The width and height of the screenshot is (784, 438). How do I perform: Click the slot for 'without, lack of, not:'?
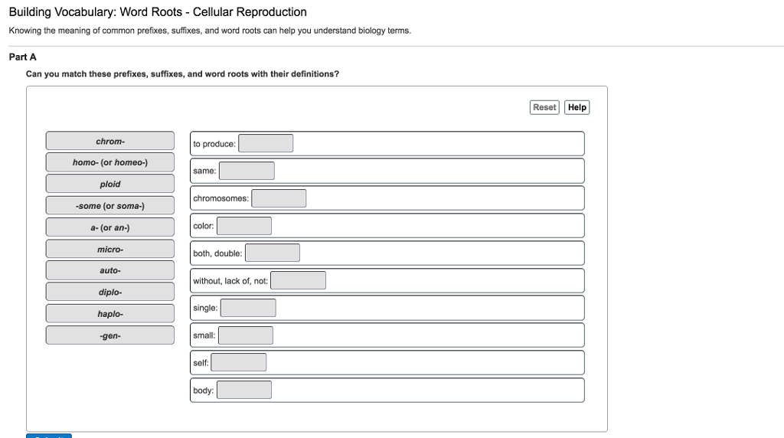click(298, 280)
